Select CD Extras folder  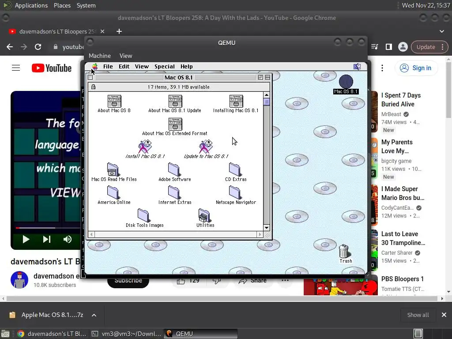pos(235,169)
